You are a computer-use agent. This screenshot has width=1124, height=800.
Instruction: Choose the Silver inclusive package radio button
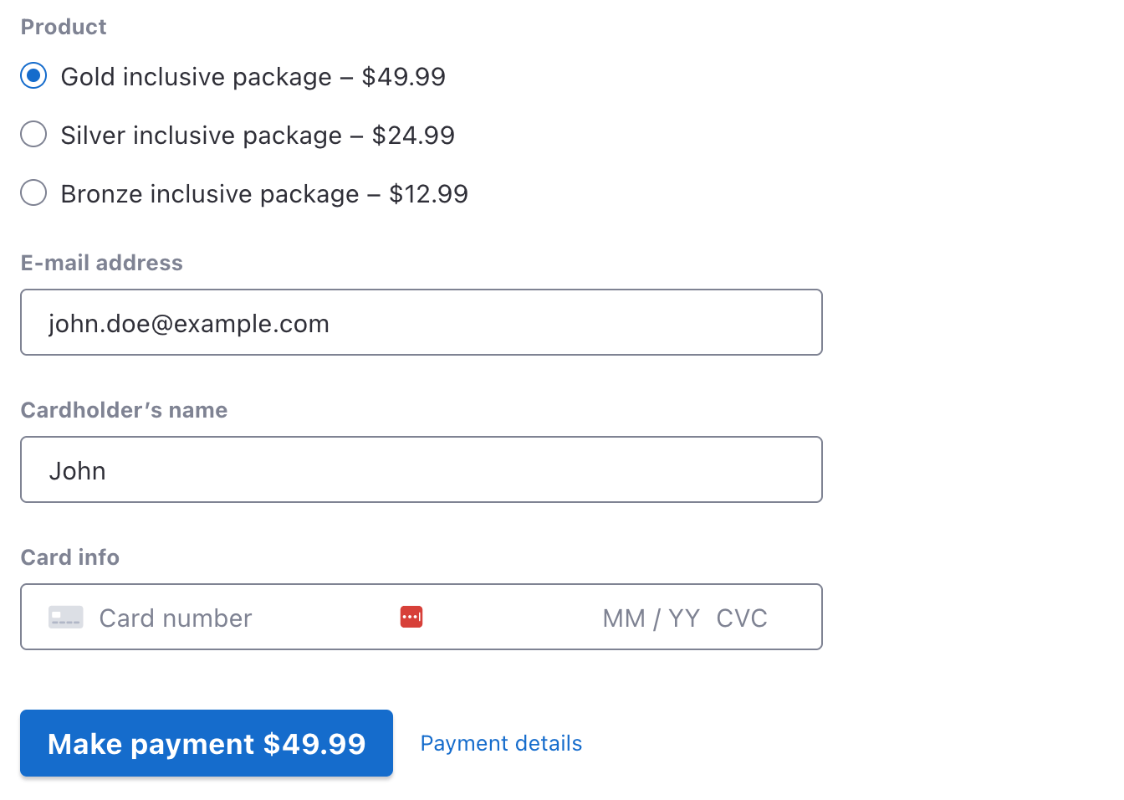coord(33,134)
